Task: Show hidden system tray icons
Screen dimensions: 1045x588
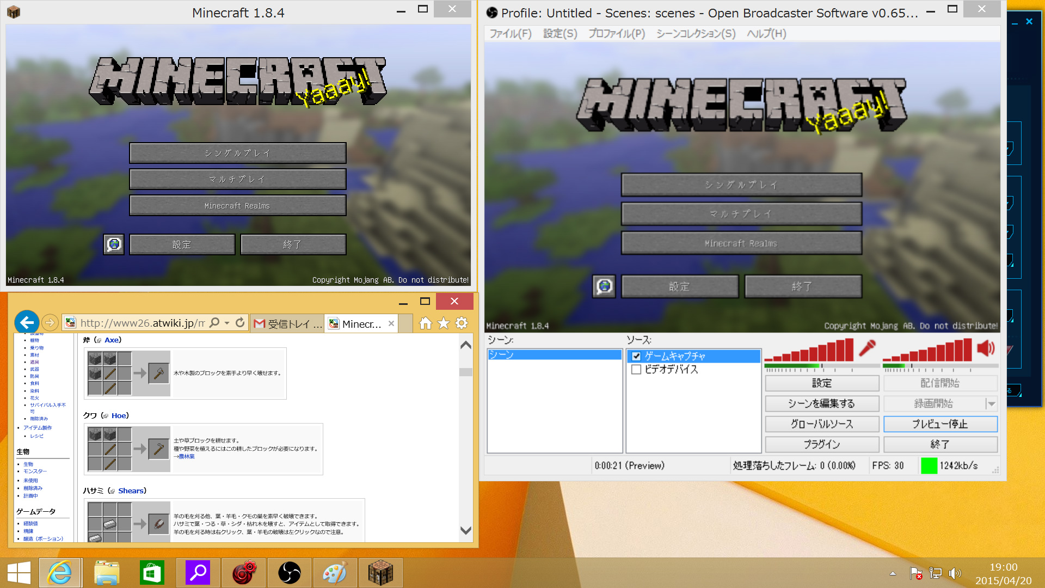Action: pos(893,573)
